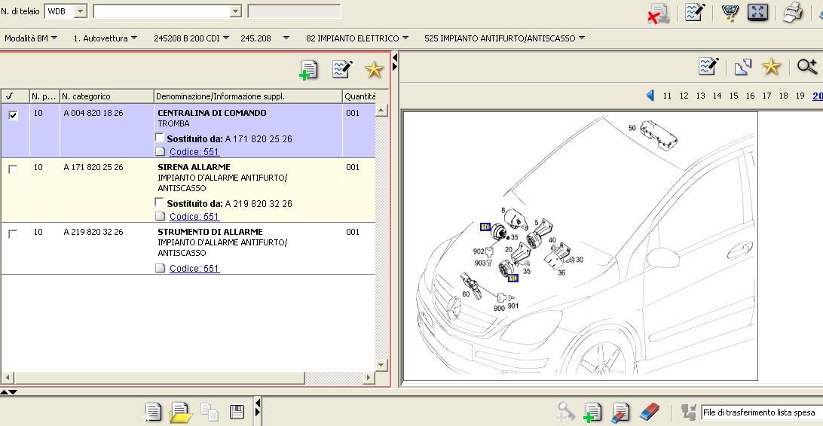Click the File di trasferimento lista spesa field
The width and height of the screenshot is (823, 426).
(x=760, y=412)
